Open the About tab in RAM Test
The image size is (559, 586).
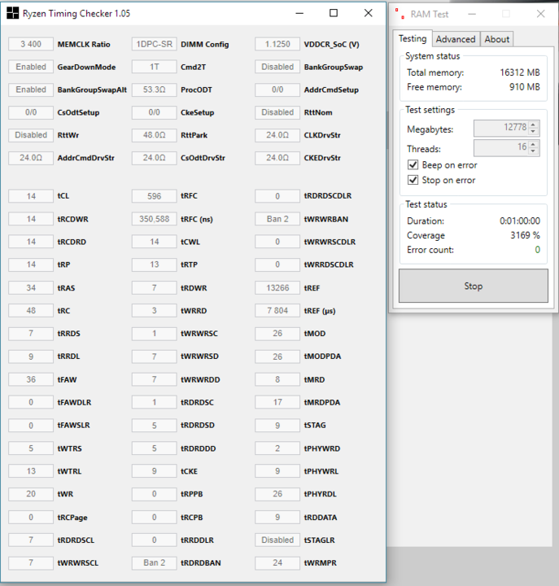coord(496,39)
